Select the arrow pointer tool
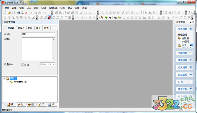Viewport: 197px width, 113px height. (x=78, y=17)
